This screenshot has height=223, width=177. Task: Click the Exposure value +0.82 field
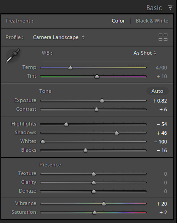point(160,101)
